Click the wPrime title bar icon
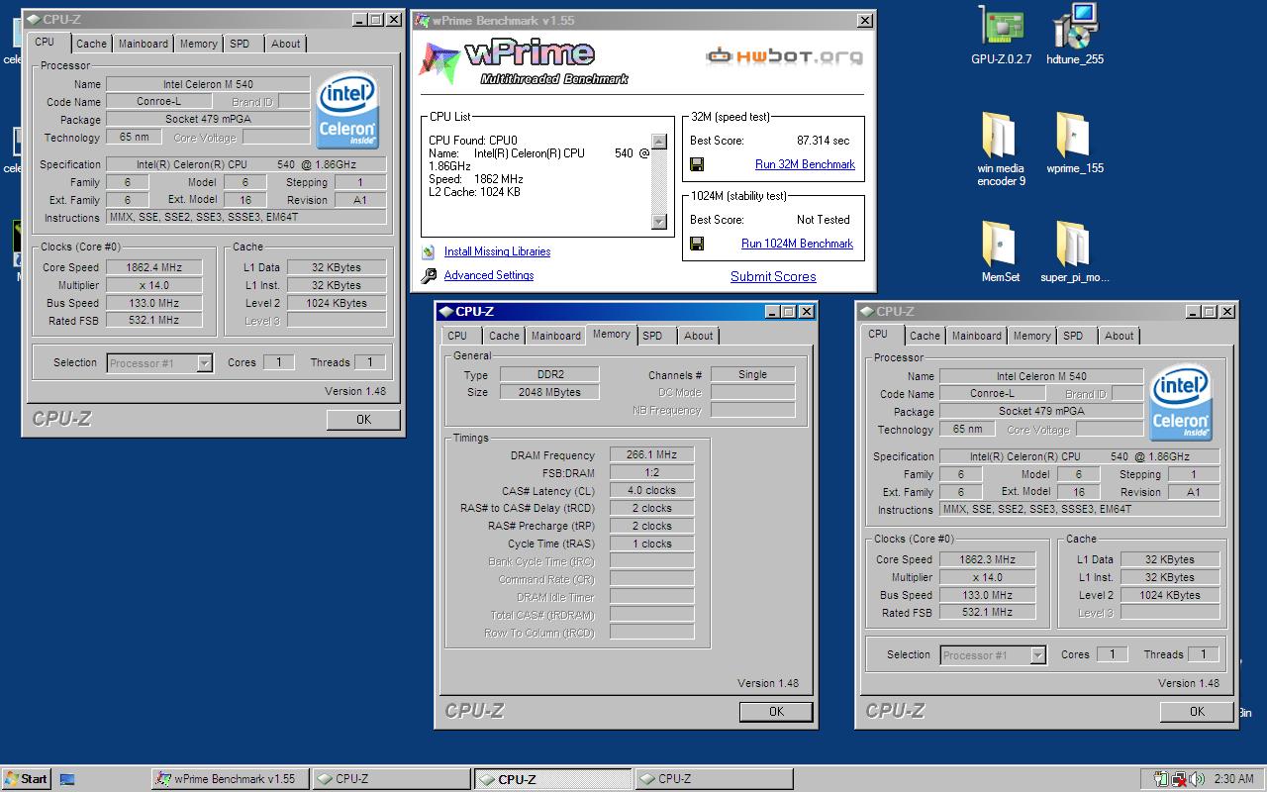 click(423, 20)
